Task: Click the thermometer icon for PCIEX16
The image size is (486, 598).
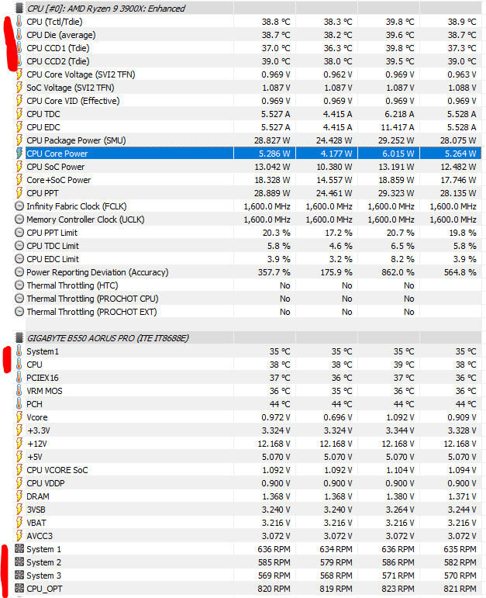Action: [19, 378]
